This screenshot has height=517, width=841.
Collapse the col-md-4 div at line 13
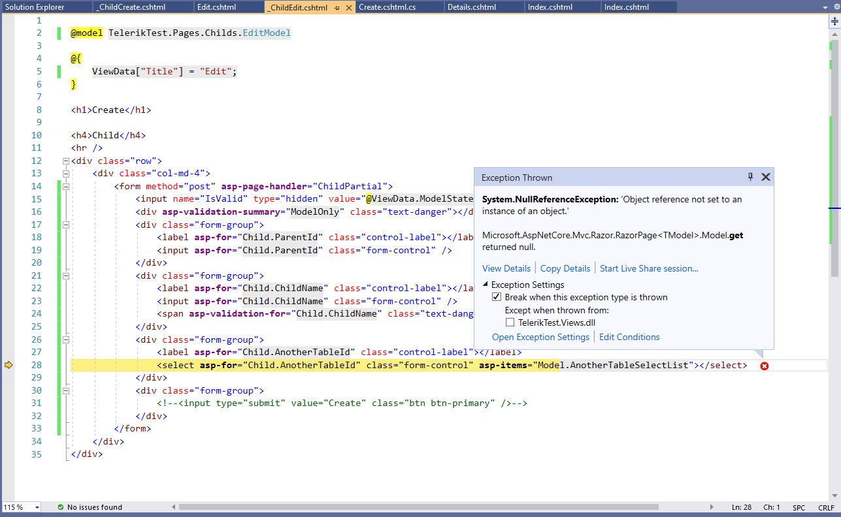(x=66, y=174)
